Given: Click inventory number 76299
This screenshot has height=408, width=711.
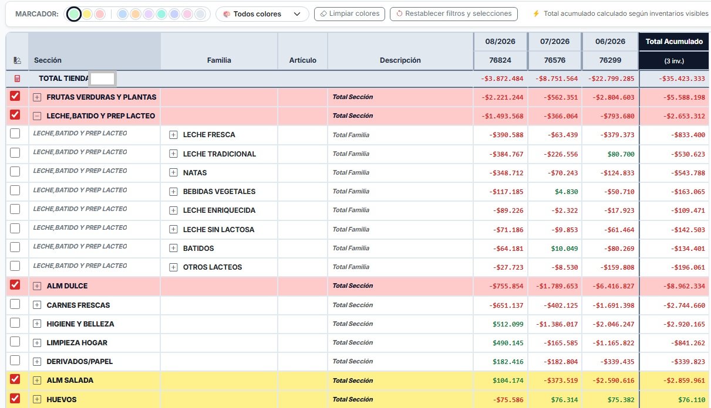Looking at the screenshot, I should (609, 60).
